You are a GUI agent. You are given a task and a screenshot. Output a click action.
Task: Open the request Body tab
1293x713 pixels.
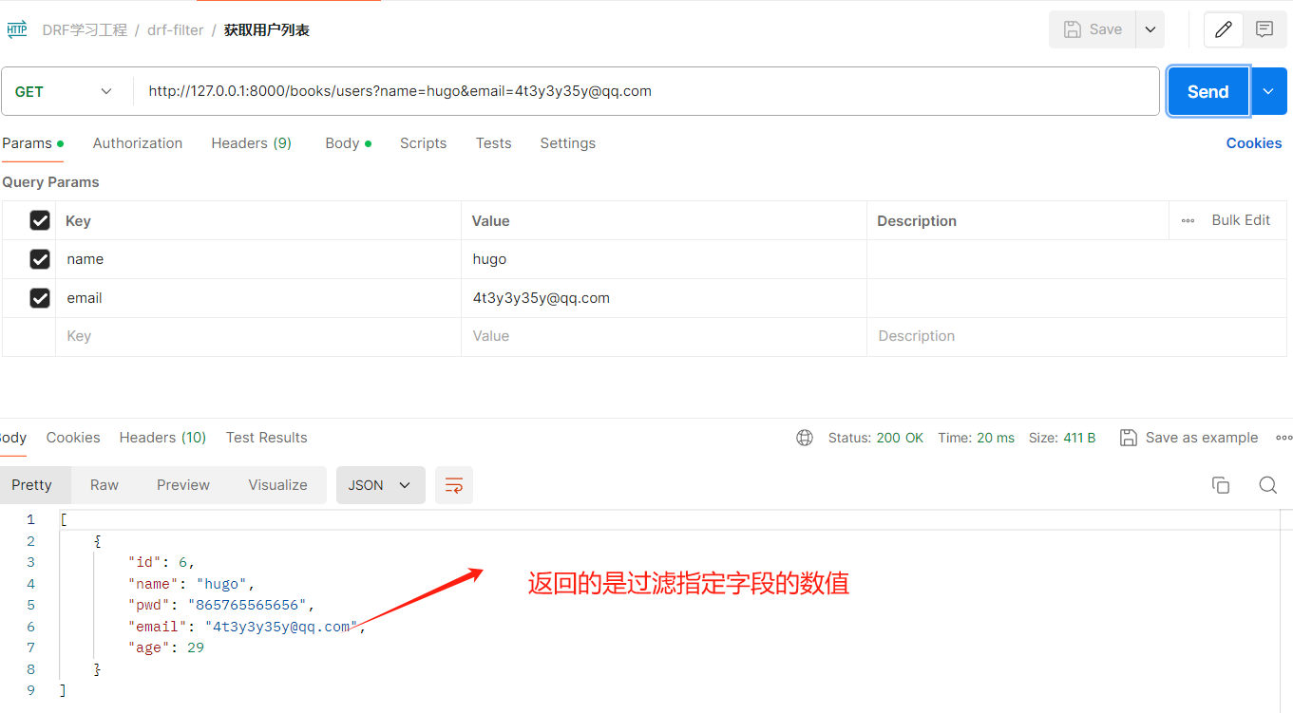[x=348, y=143]
